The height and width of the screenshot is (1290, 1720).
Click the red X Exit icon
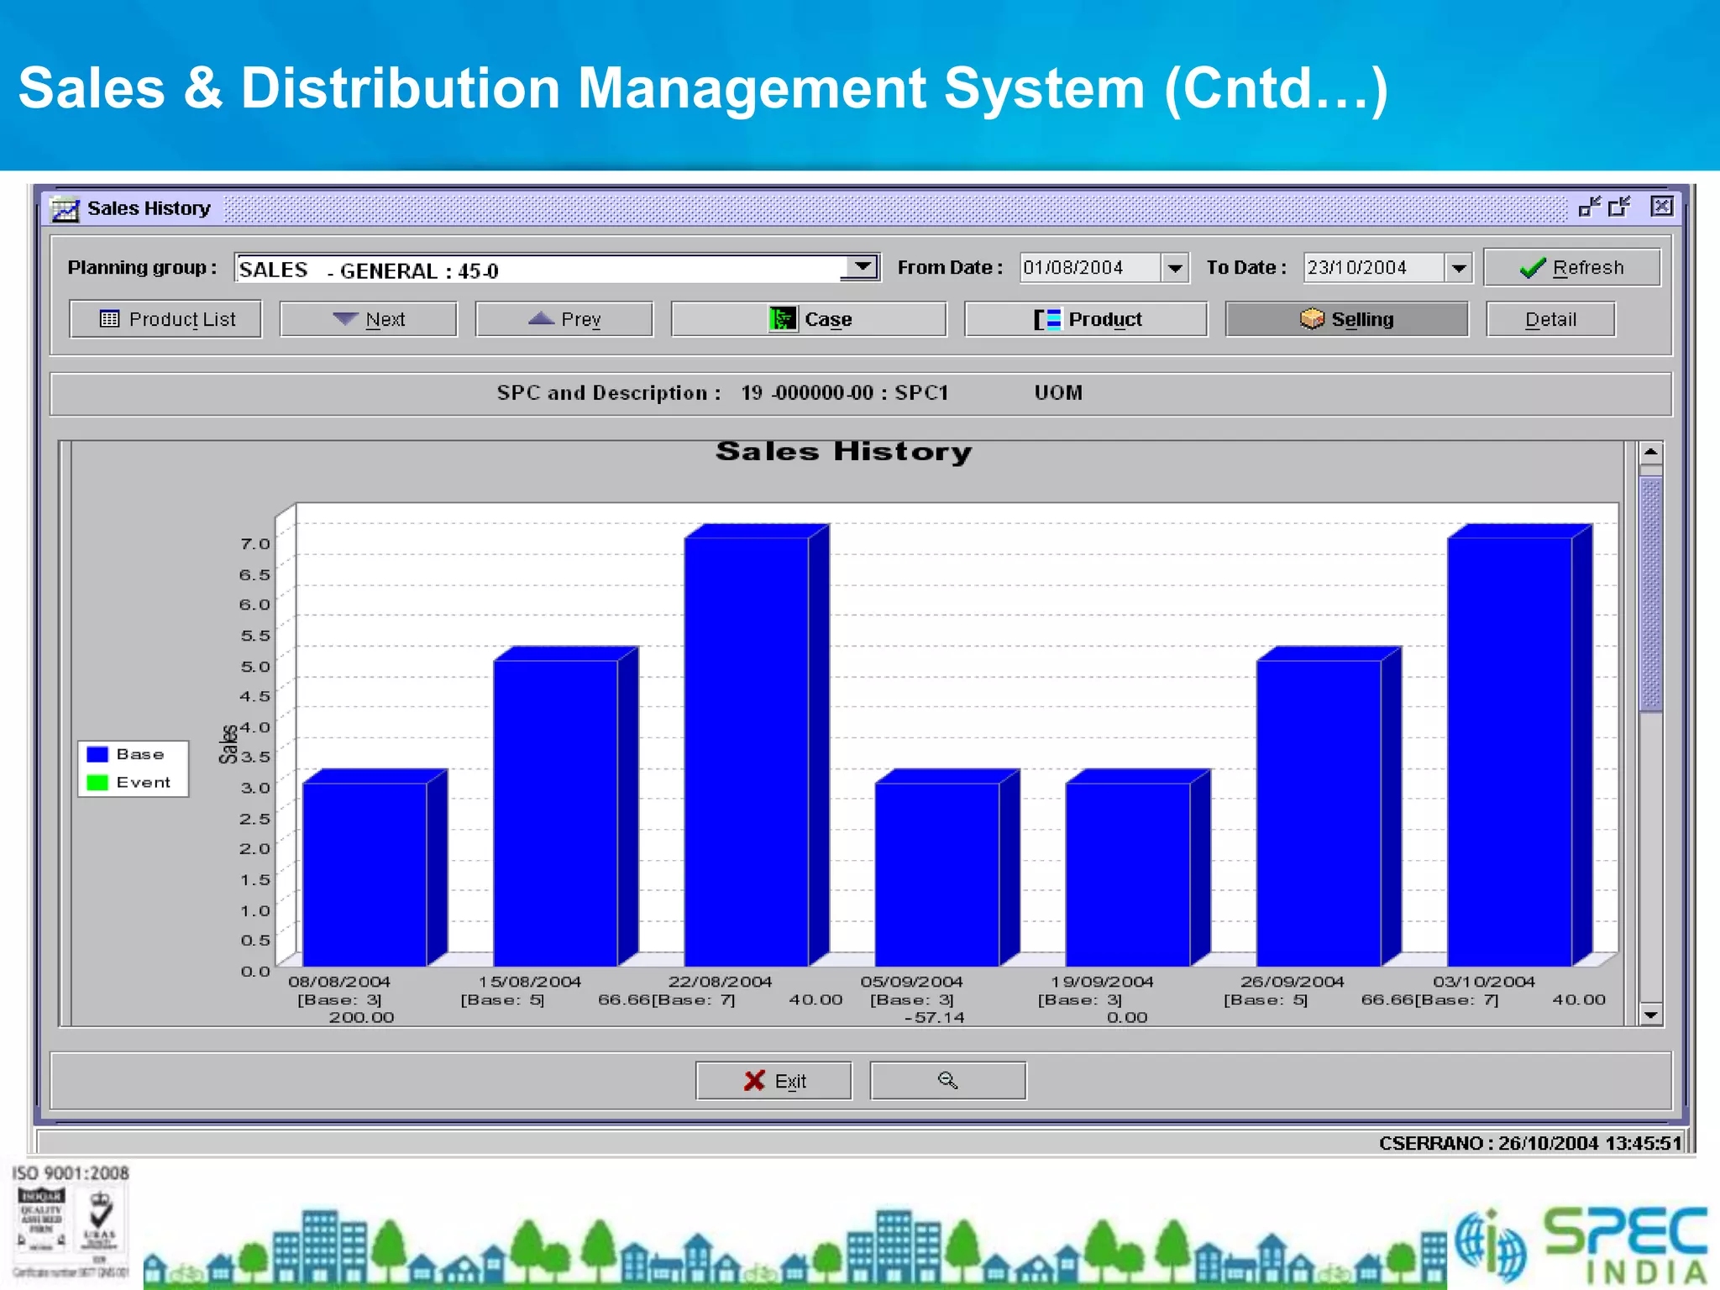[x=754, y=1081]
